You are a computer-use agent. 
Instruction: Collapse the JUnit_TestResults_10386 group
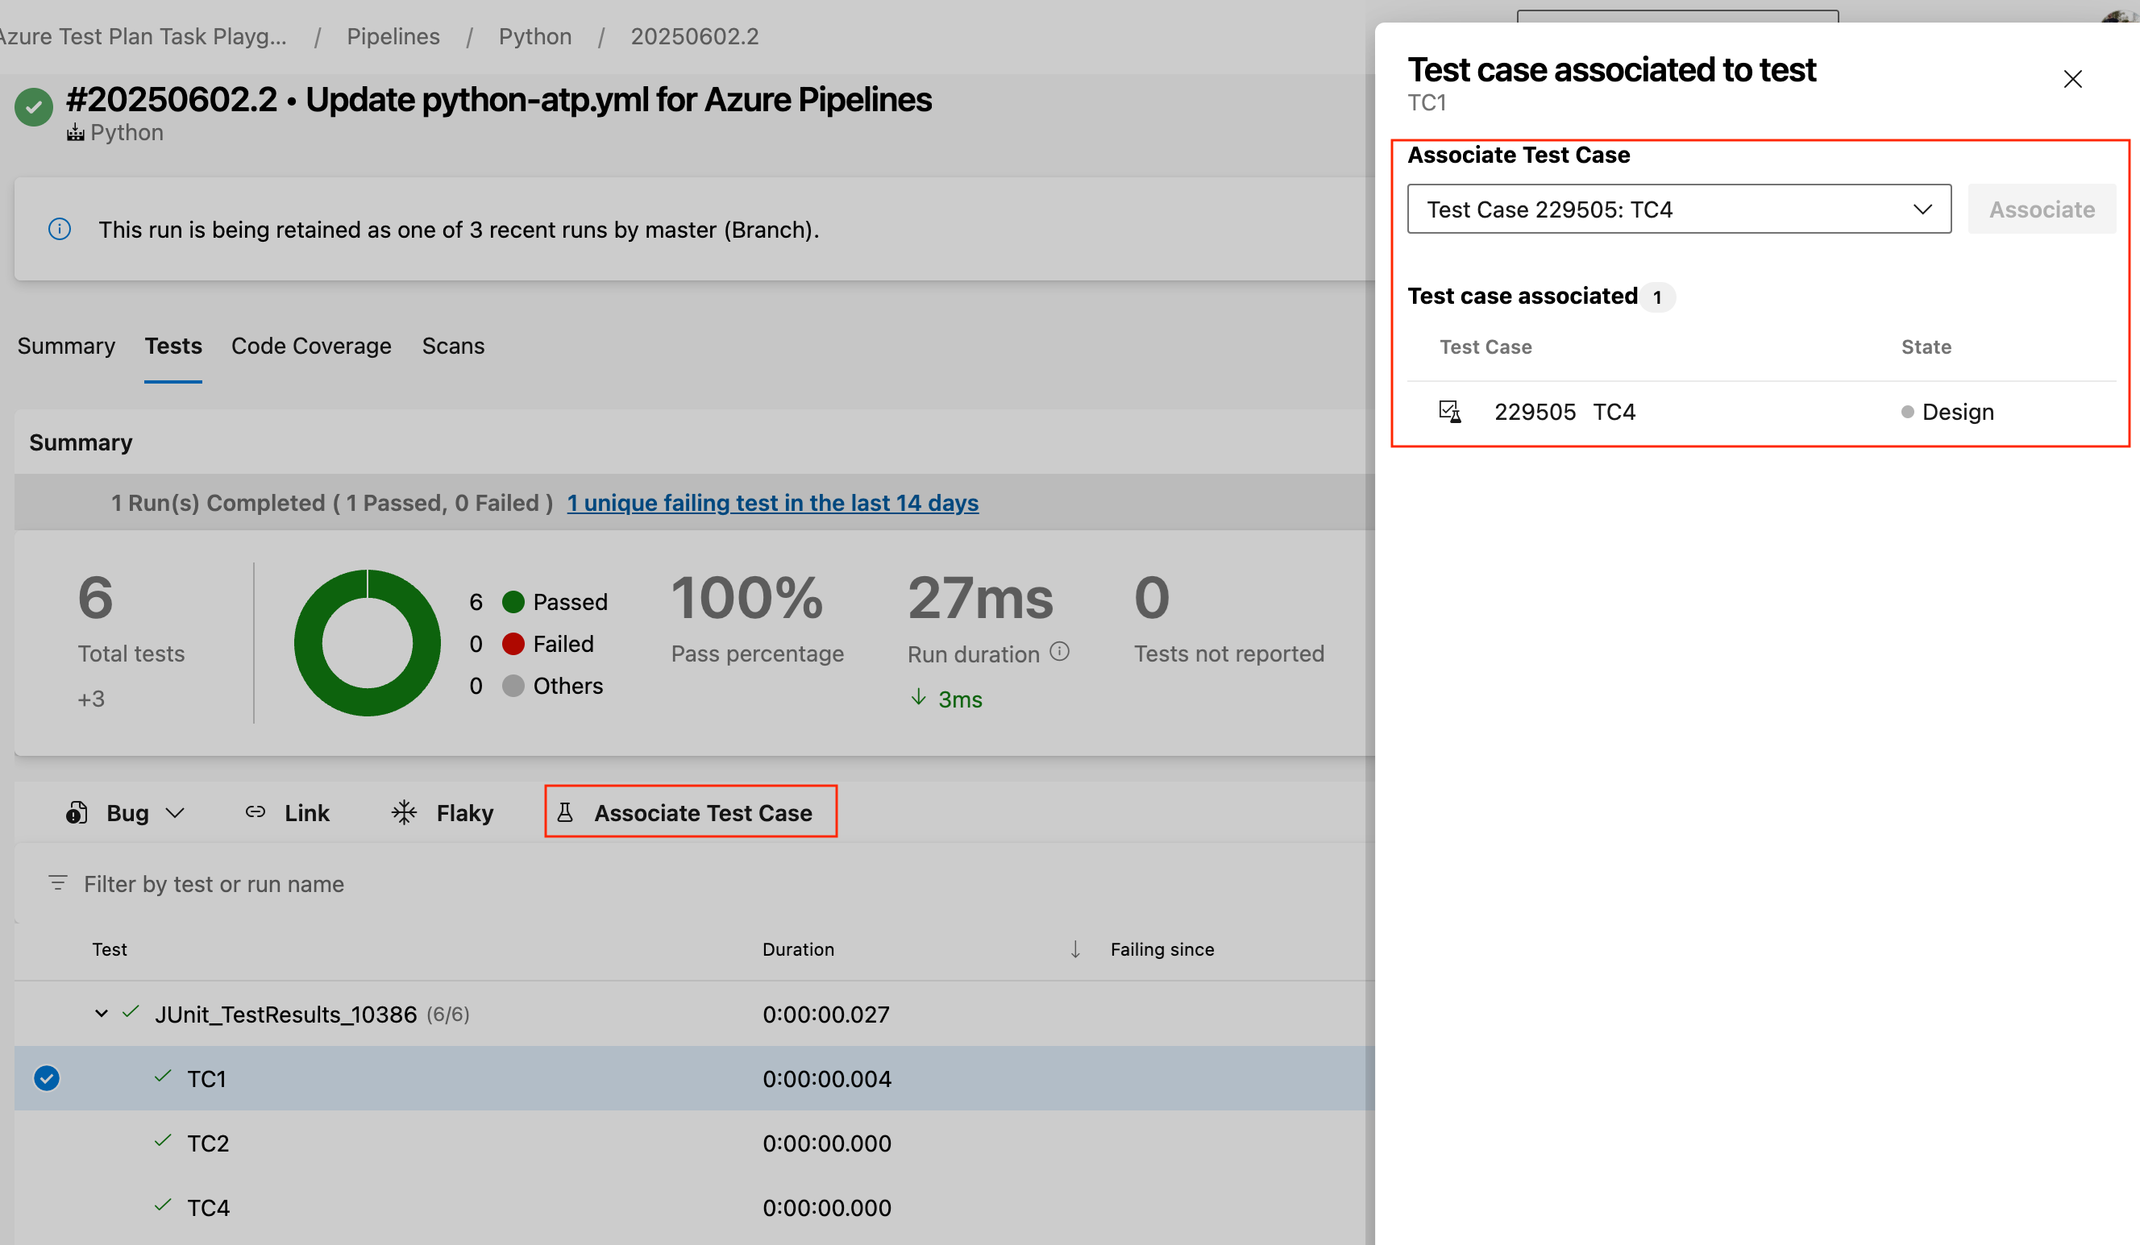tap(102, 1012)
